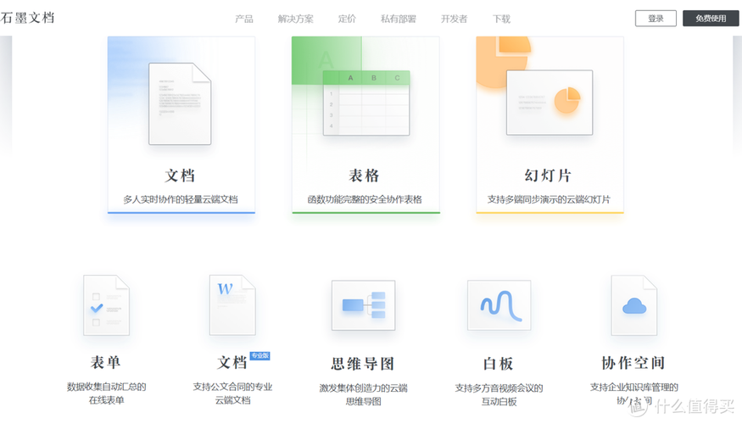Click the document page icon in 文档 card

pos(180,103)
